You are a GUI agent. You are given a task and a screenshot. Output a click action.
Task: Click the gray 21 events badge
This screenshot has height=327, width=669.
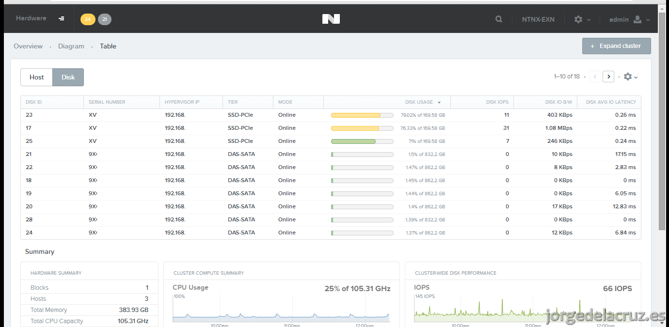pyautogui.click(x=105, y=19)
